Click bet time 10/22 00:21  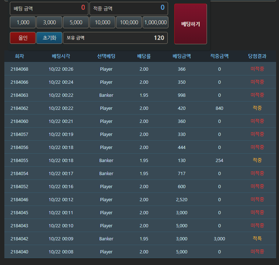coord(61,121)
